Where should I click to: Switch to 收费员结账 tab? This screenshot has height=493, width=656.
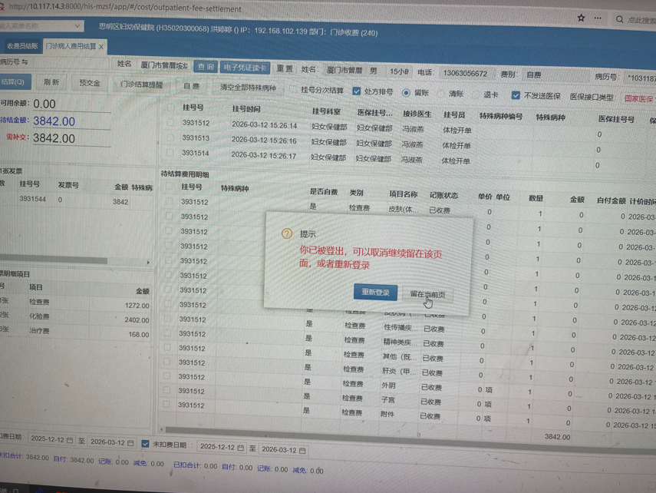click(x=21, y=46)
